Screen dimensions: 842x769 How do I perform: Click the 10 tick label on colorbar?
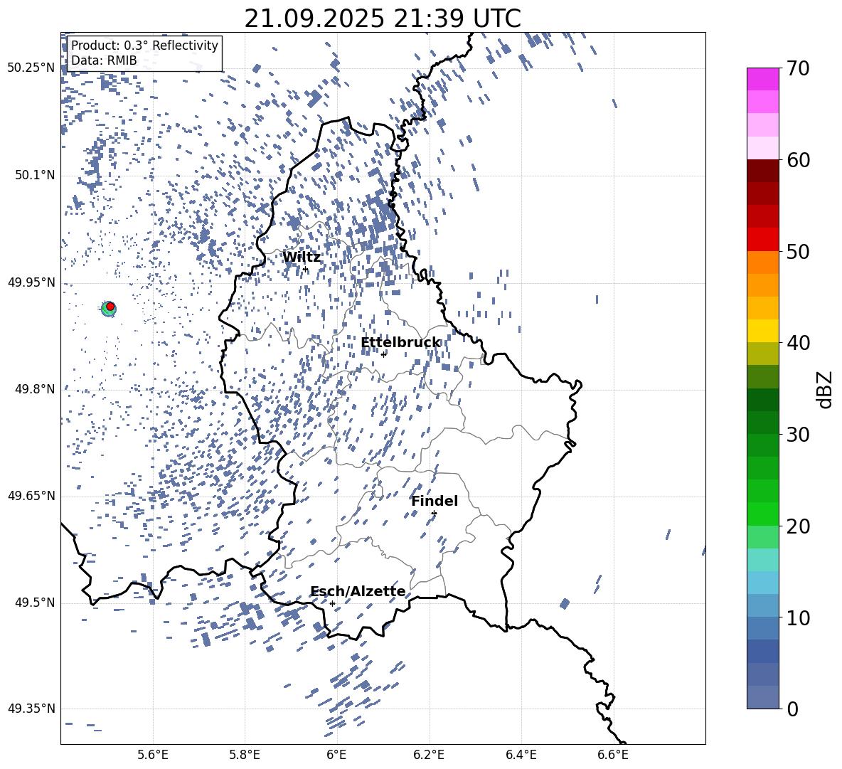click(x=797, y=617)
